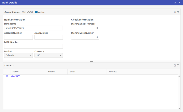This screenshot has width=183, height=112.
Task: Open the Market dropdown showing Orlando
Action: click(x=18, y=55)
